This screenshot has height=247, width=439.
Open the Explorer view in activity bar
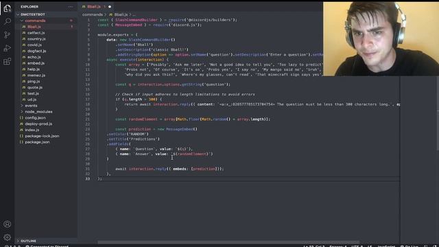coord(8,8)
